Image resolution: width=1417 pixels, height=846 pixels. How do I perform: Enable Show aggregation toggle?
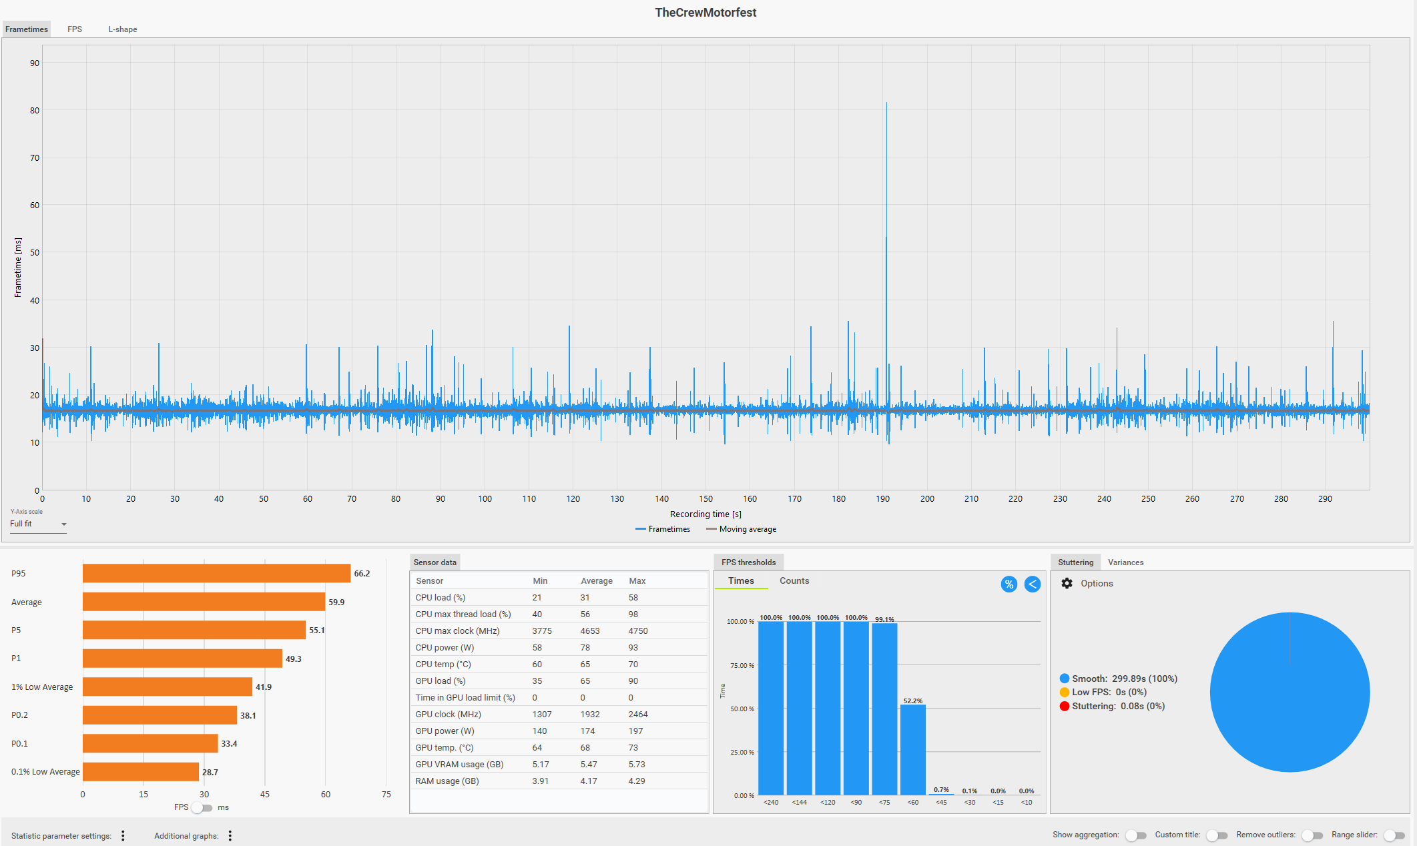(x=1135, y=835)
